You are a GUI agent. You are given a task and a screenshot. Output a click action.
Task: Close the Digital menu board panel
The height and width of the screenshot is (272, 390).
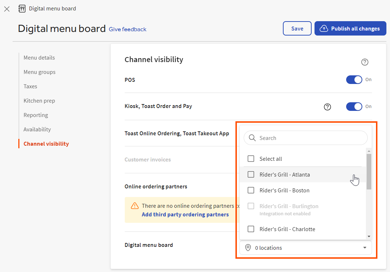coord(7,9)
